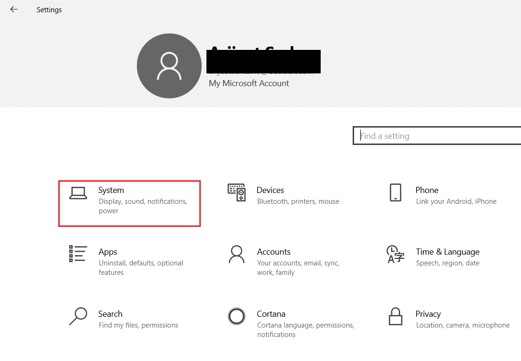Screen dimensions: 521x361
Task: Click the System laptop icon
Action: click(79, 192)
